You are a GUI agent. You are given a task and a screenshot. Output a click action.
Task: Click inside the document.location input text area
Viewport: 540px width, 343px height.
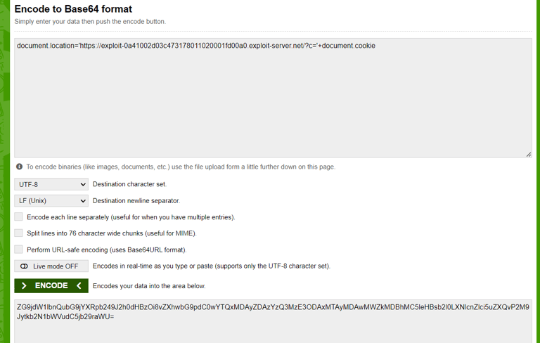coord(273,98)
